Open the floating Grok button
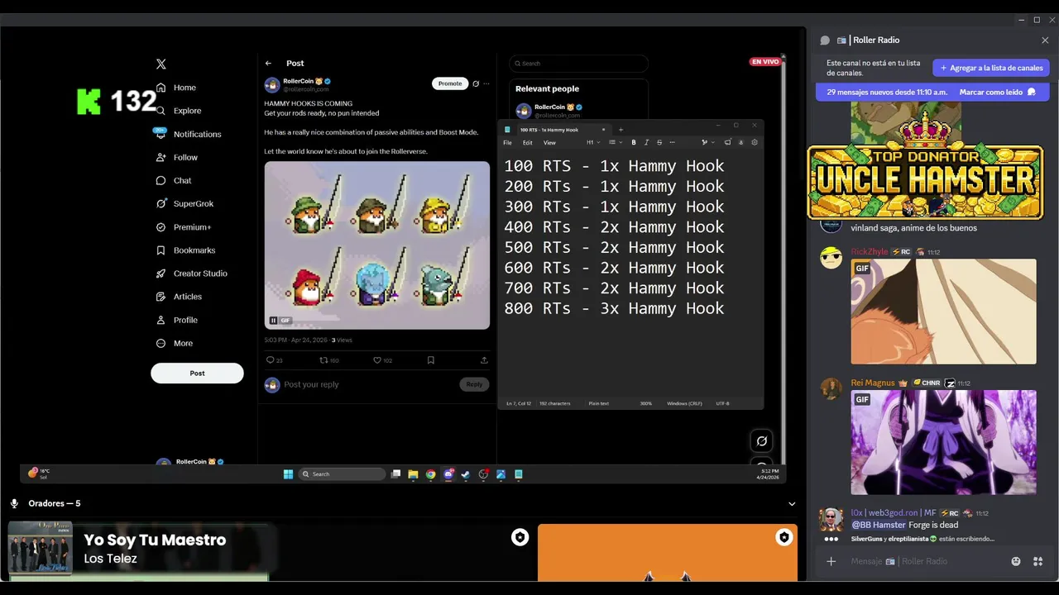This screenshot has height=595, width=1059. 762,441
